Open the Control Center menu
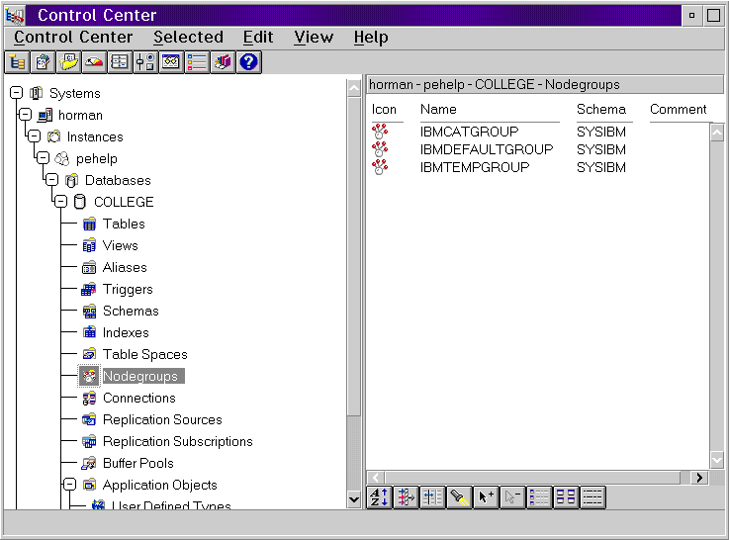 [73, 38]
